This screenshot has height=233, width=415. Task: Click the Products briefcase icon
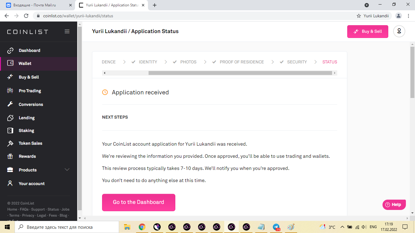pyautogui.click(x=10, y=170)
